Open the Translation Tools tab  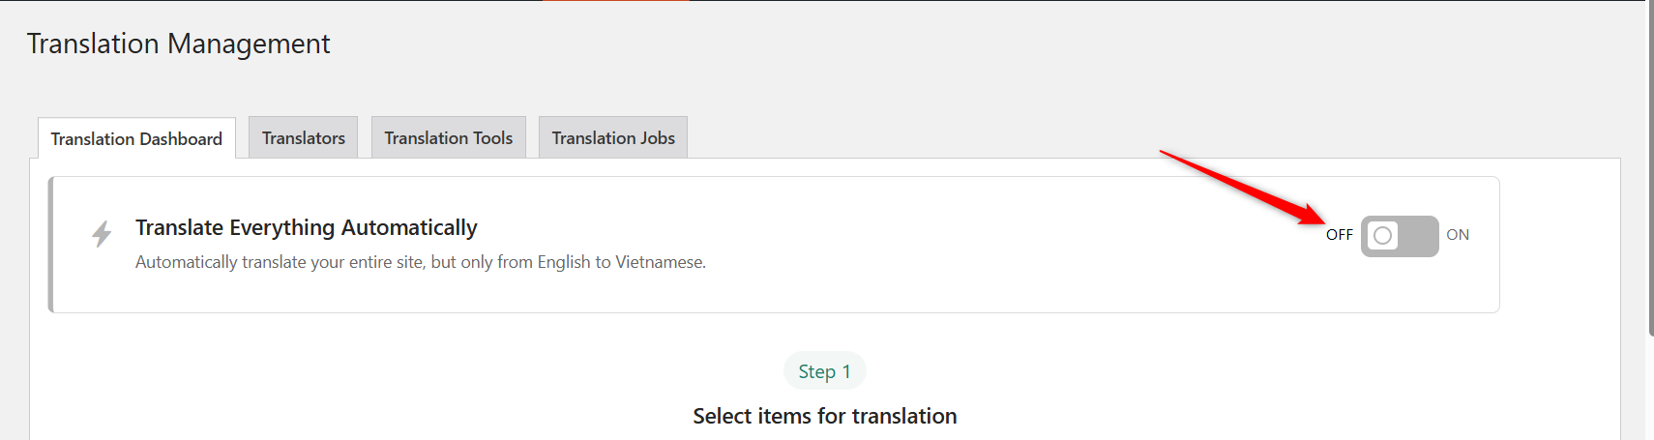click(449, 137)
